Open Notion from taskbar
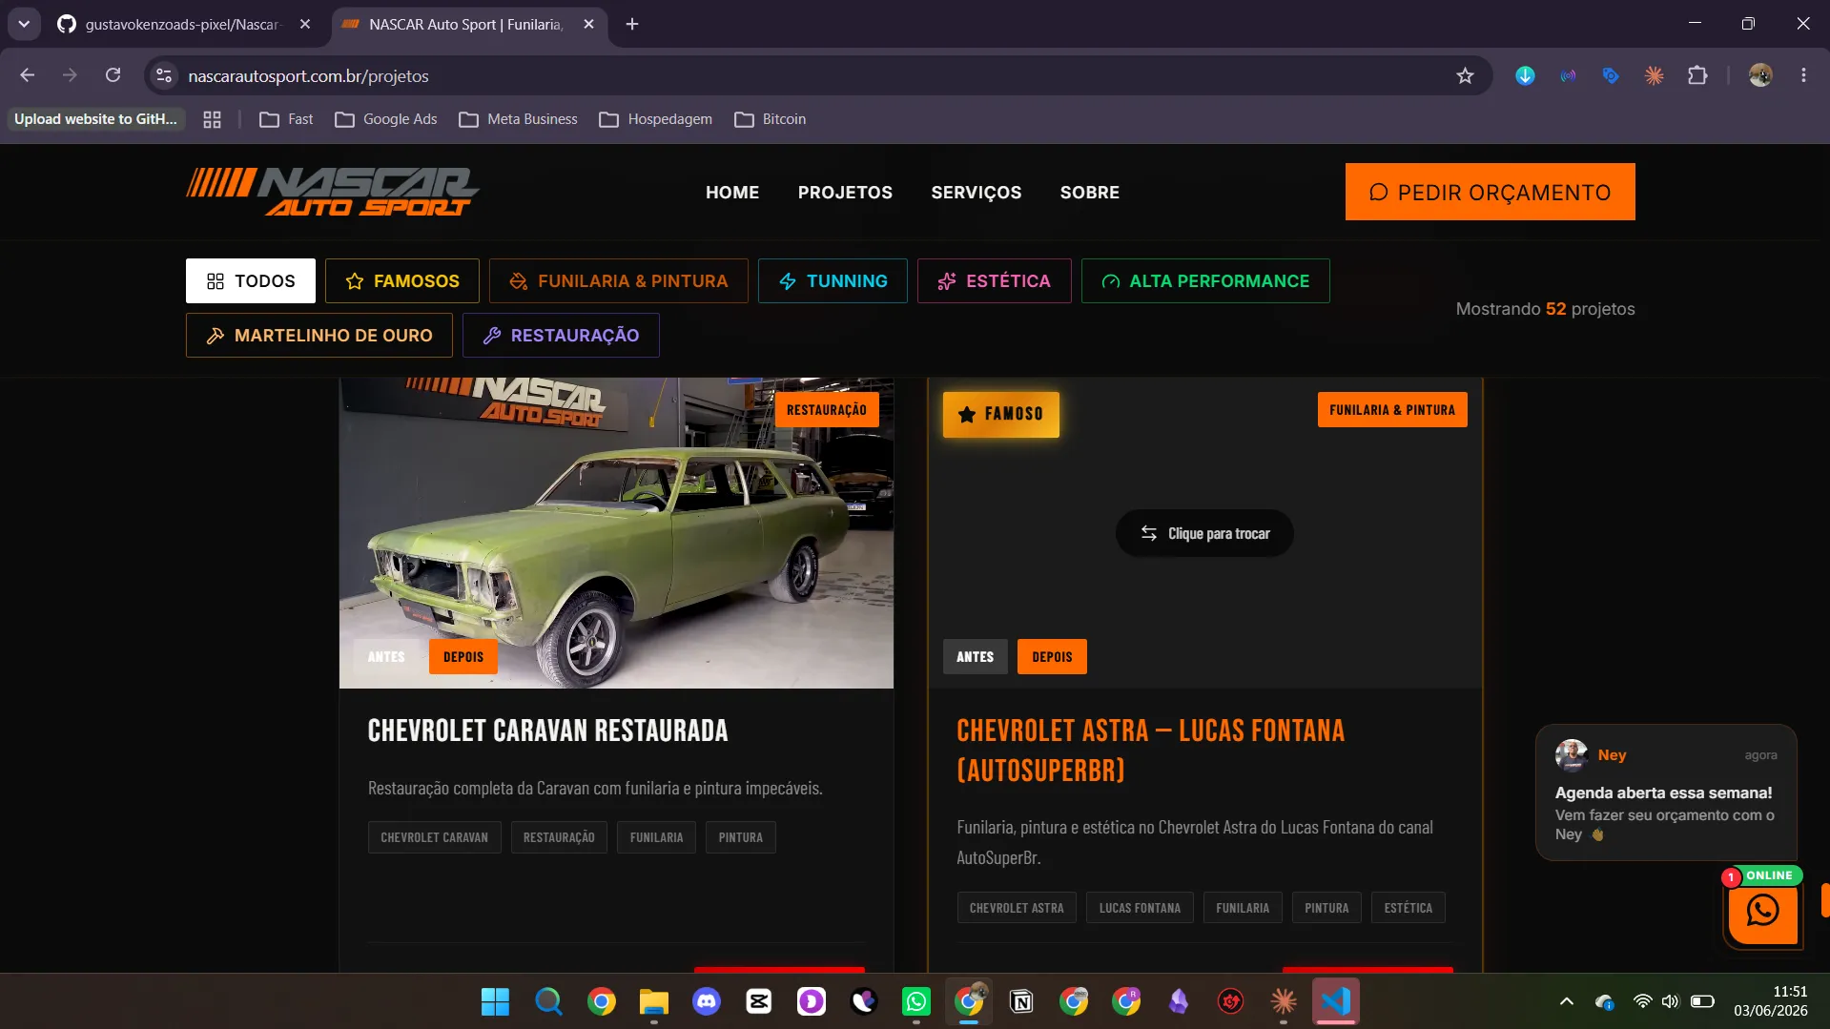Screen dimensions: 1830x1029 click(1021, 1001)
